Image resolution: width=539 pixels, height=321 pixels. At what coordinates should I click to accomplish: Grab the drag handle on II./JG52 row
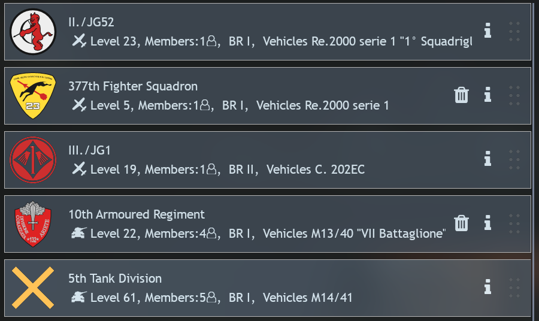click(x=514, y=31)
